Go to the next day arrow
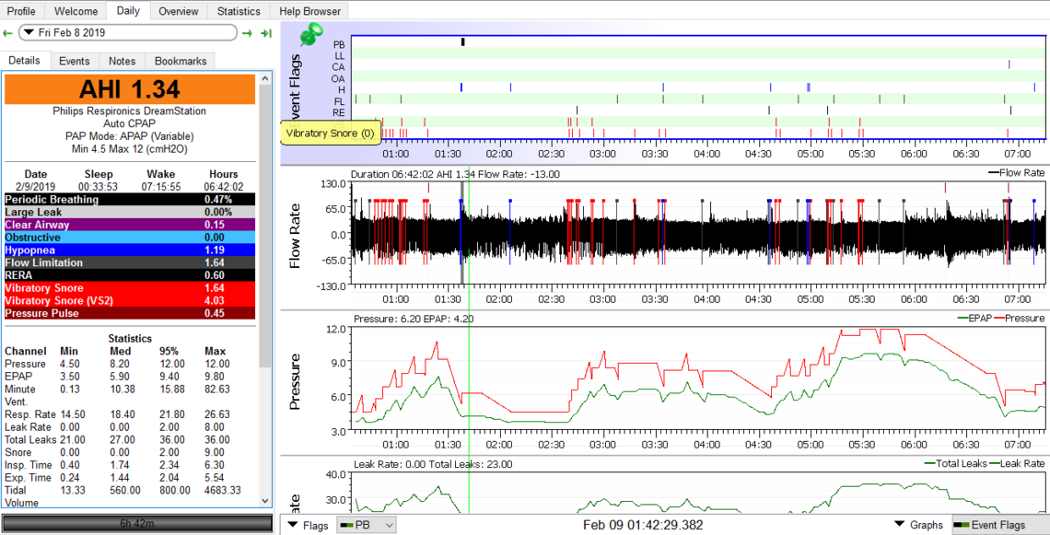 (247, 33)
